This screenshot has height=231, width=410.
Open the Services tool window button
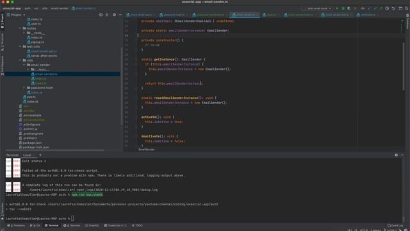(x=72, y=225)
